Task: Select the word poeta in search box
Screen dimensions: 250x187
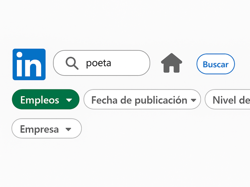Action: click(x=98, y=63)
